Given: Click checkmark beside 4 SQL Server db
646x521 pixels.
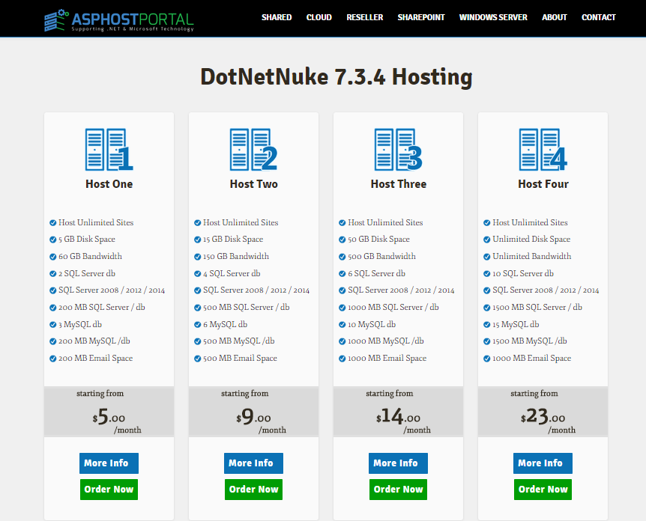Looking at the screenshot, I should point(197,274).
